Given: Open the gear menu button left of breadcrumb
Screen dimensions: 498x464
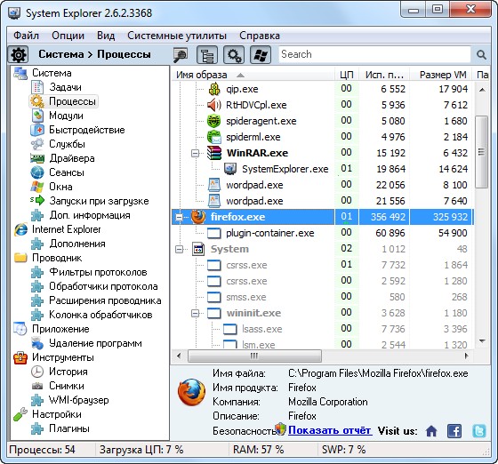Looking at the screenshot, I should point(18,54).
